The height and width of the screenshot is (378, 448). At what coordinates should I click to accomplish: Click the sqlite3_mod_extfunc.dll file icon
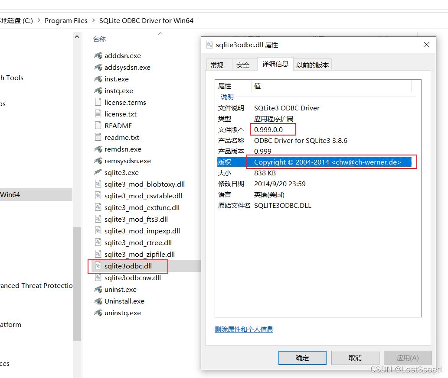click(x=98, y=207)
